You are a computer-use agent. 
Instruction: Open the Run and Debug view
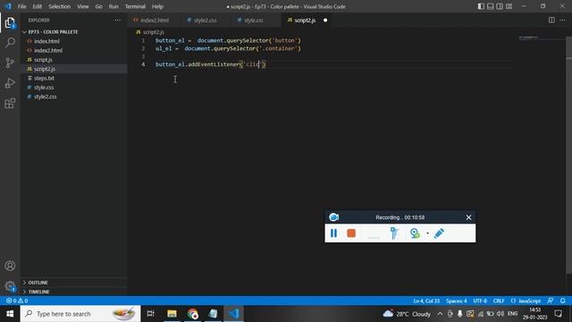point(10,83)
